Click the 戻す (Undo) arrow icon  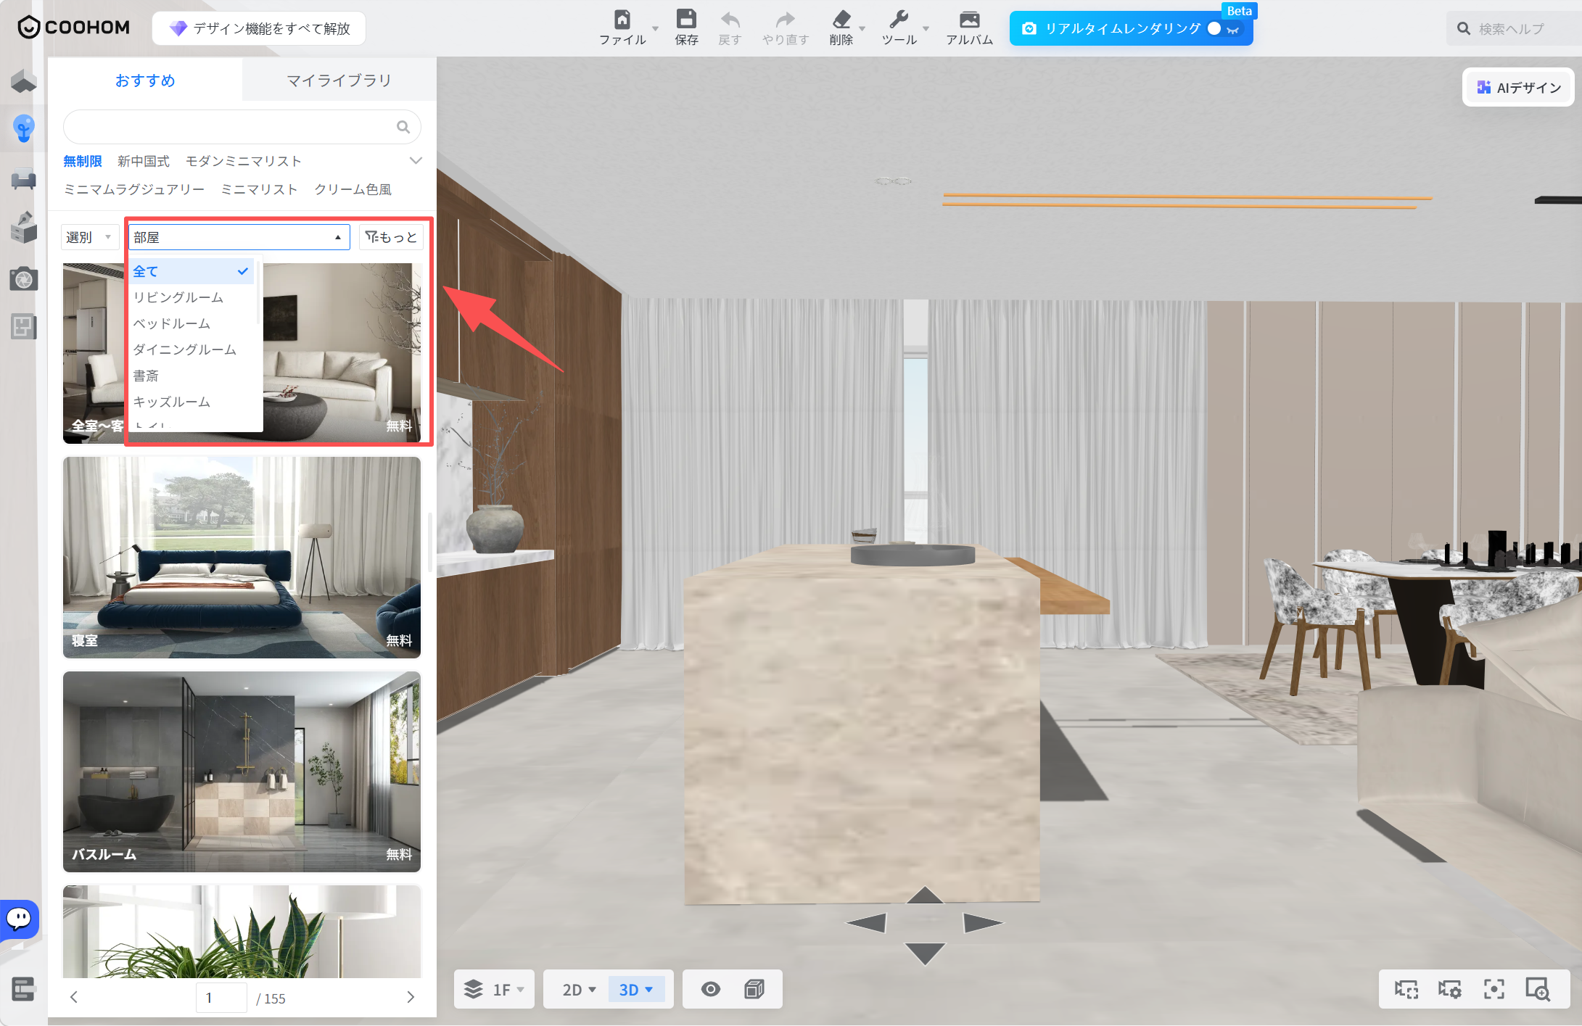[x=730, y=20]
